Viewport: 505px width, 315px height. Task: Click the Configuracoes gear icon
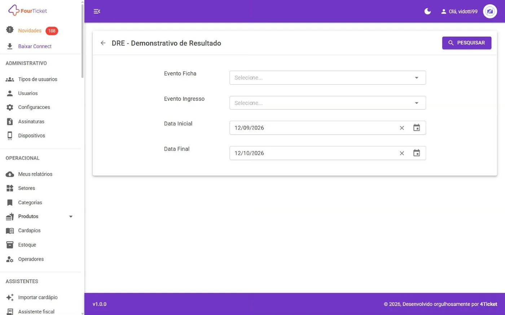tap(10, 107)
